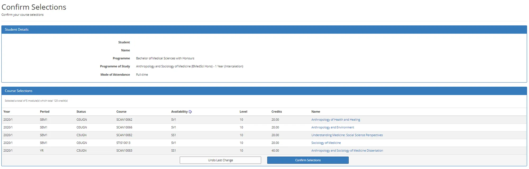Click the Confirm your course selections subtitle
The image size is (529, 169).
click(22, 15)
